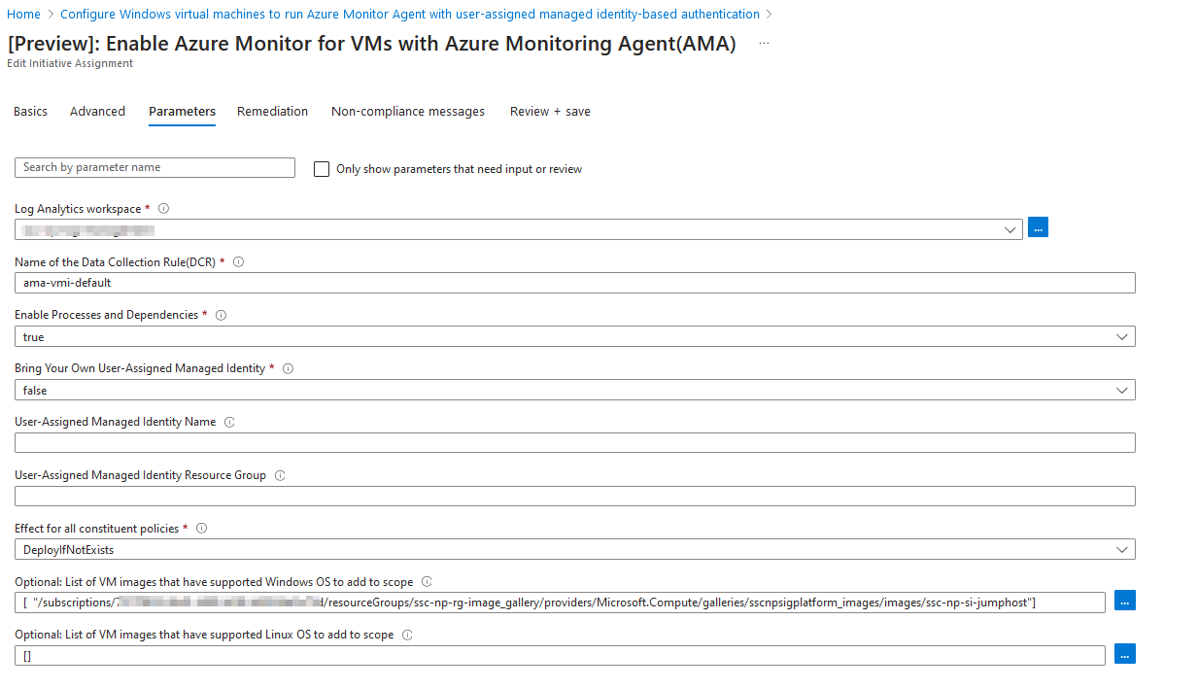Screen dimensions: 1198x689
Task: Click the info icon for Effect for all constituent policies
Action: (200, 527)
